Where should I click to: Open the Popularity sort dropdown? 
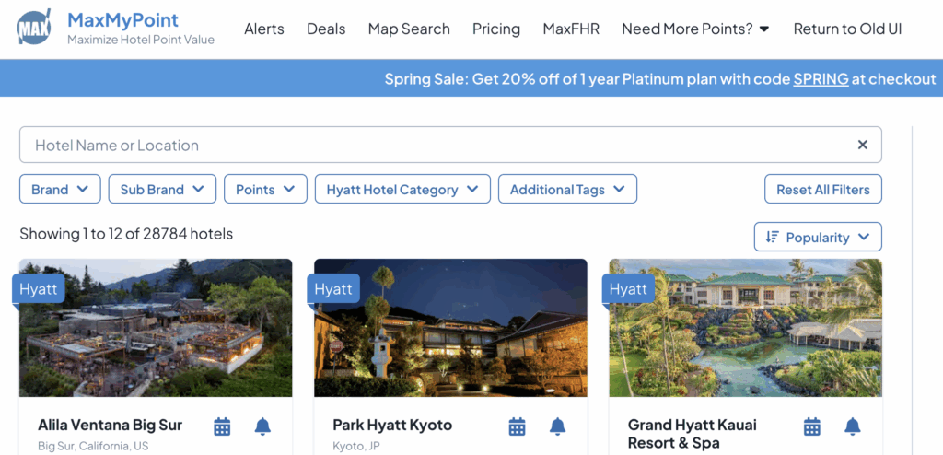(x=818, y=238)
